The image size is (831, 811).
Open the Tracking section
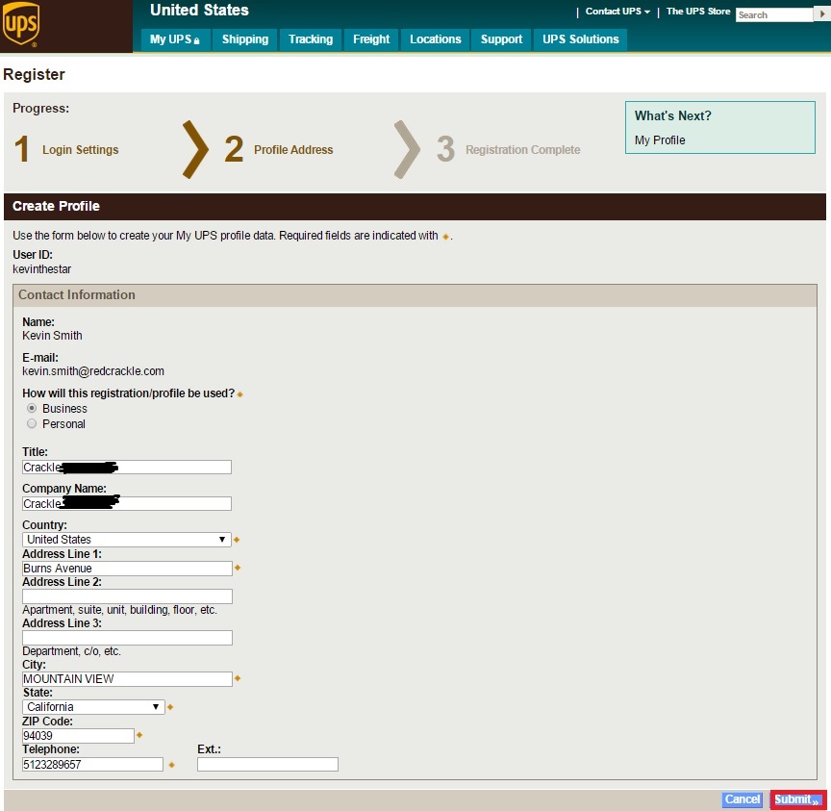click(310, 39)
